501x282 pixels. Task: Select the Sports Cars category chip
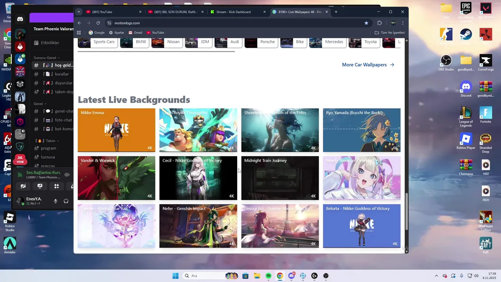[97, 42]
